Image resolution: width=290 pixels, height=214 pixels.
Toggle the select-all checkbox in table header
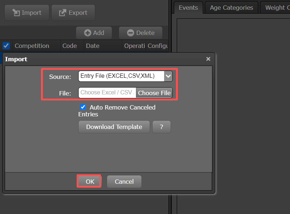coord(6,46)
